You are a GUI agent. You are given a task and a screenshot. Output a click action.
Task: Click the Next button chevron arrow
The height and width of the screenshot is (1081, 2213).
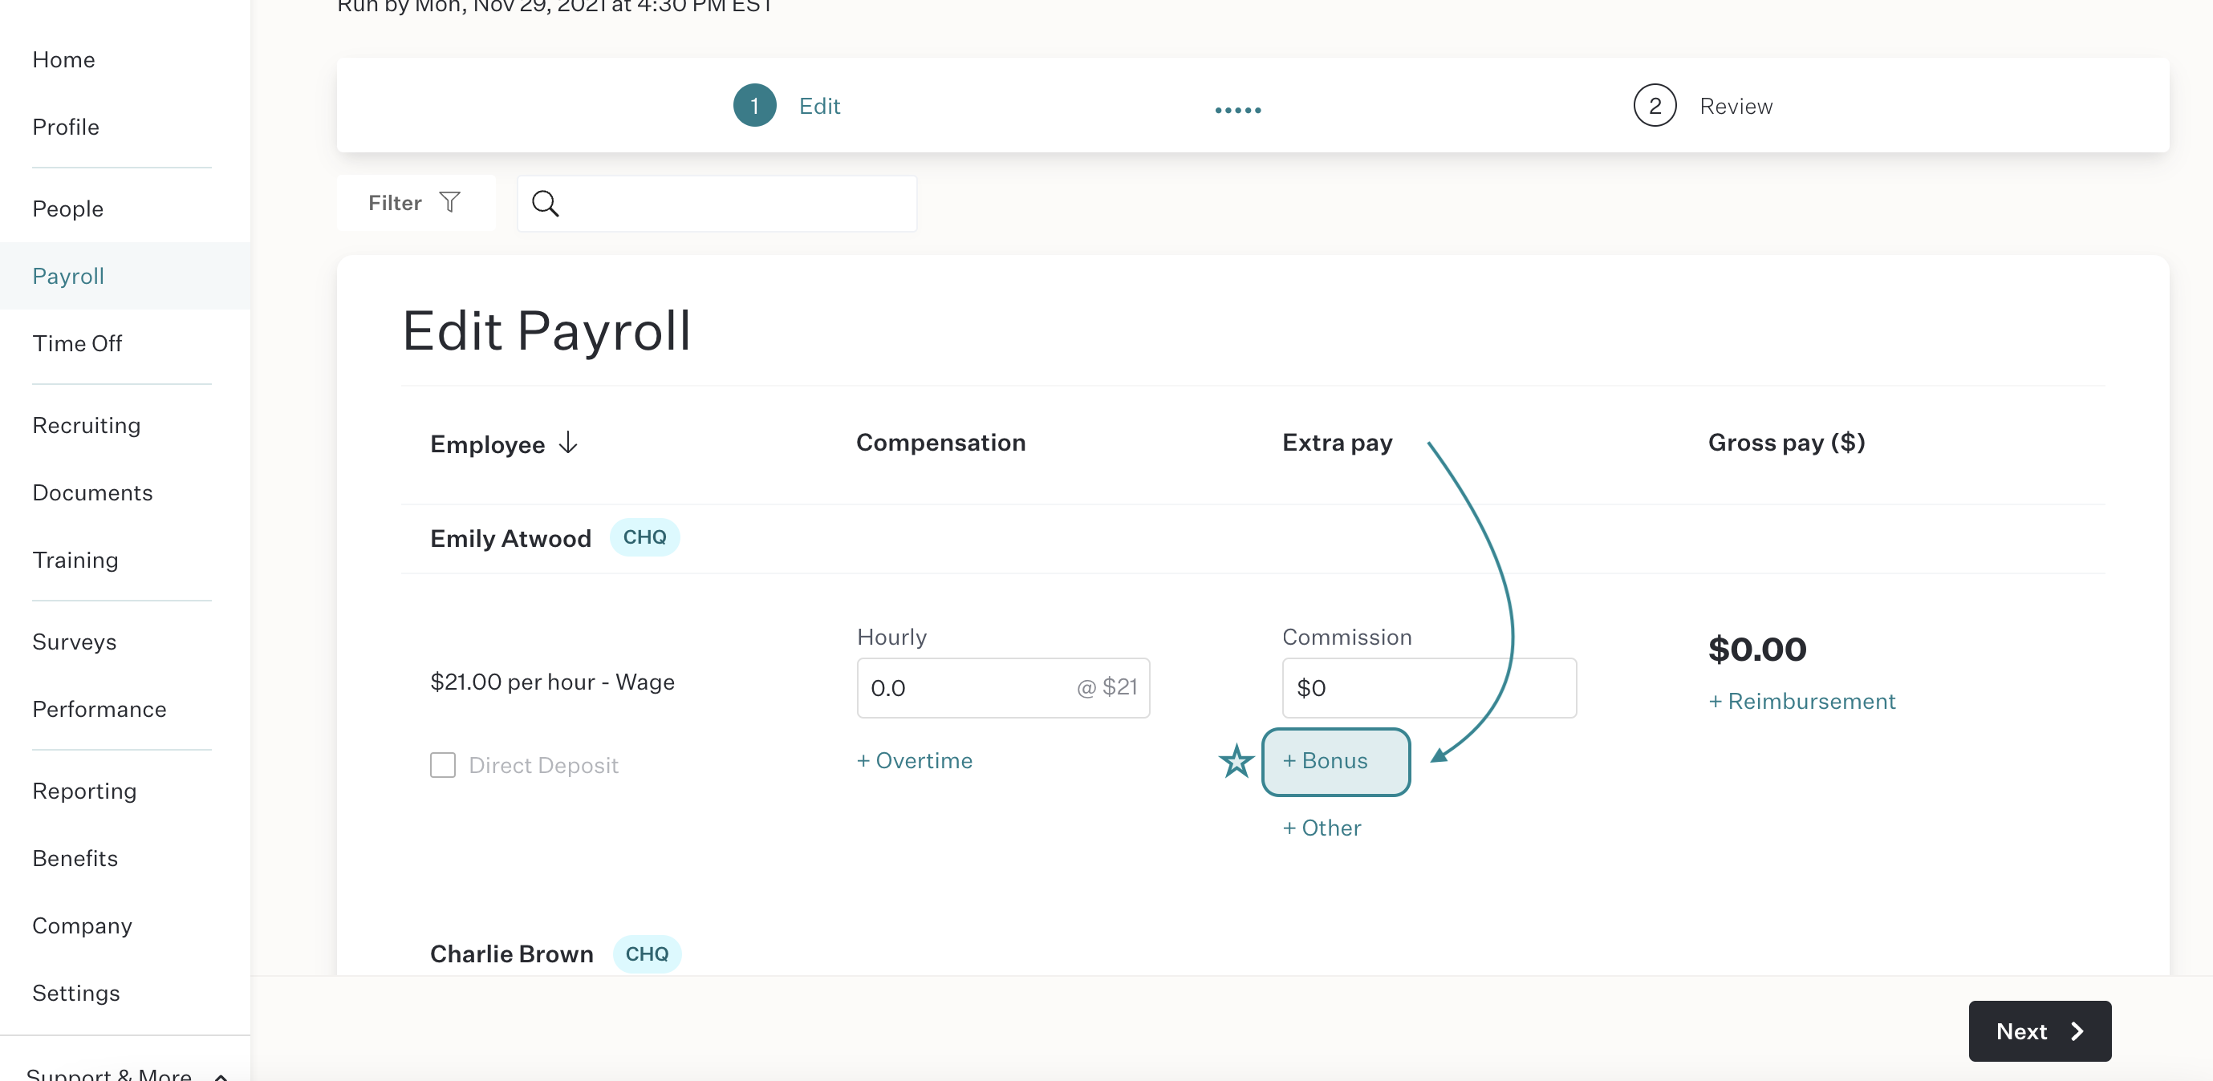(x=2077, y=1031)
